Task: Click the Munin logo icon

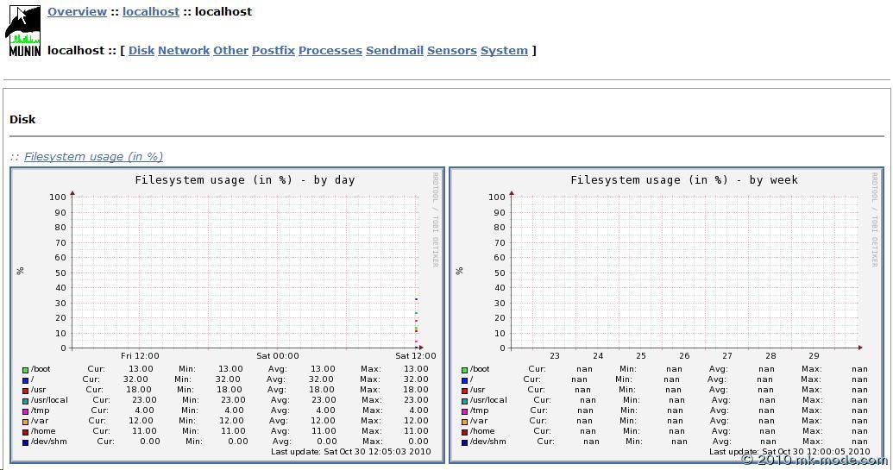Action: pos(23,31)
